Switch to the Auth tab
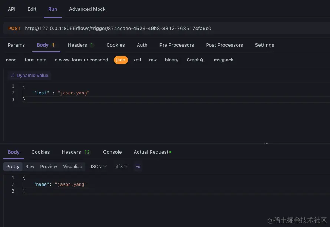Screen dimensions: 330x227 click(x=142, y=45)
